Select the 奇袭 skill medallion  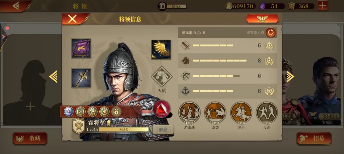tap(215, 112)
